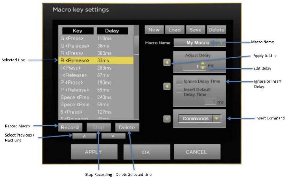Click the 303ms delay value
The image size is (285, 177).
coord(104,53)
